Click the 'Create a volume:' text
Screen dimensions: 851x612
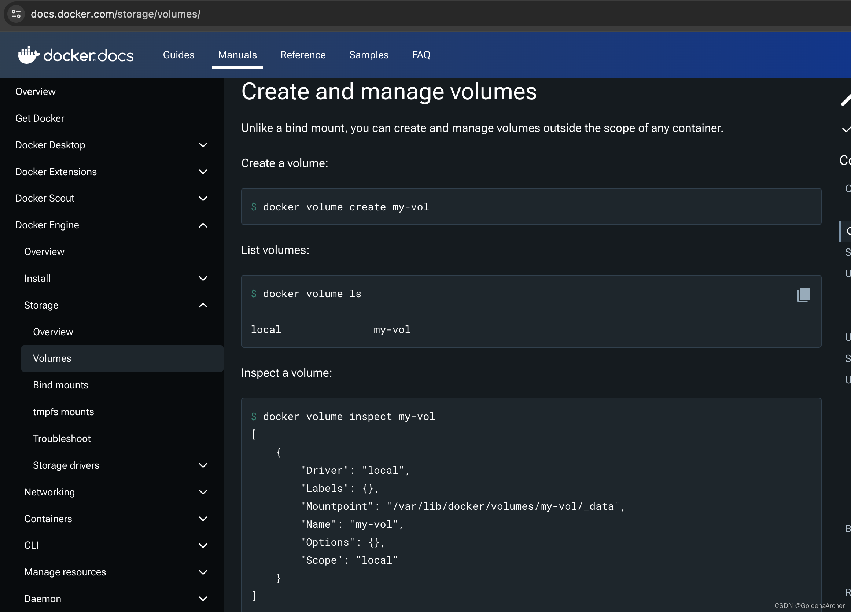(x=284, y=163)
